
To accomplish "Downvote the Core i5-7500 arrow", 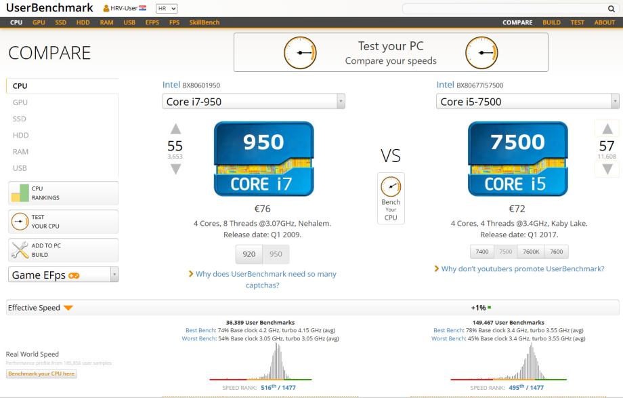I will (x=607, y=169).
